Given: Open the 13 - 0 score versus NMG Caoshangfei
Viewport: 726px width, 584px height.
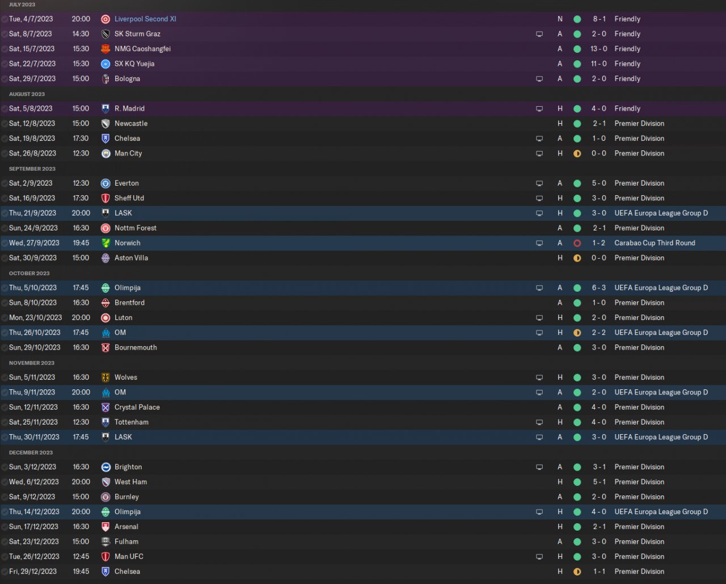Looking at the screenshot, I should tap(599, 49).
